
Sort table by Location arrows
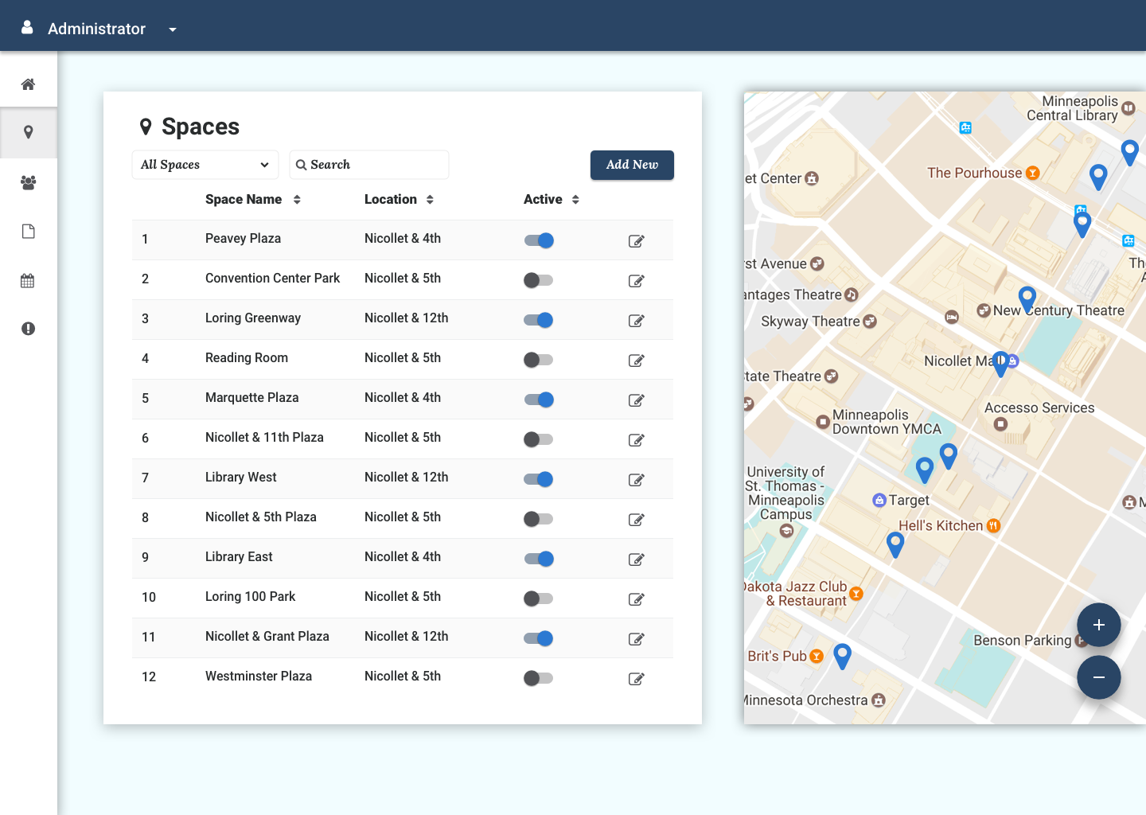pos(430,200)
